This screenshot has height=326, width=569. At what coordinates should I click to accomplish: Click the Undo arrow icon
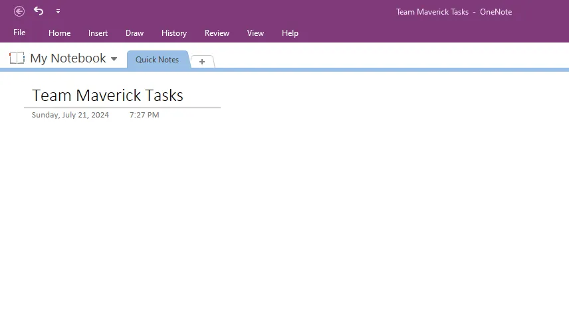39,11
